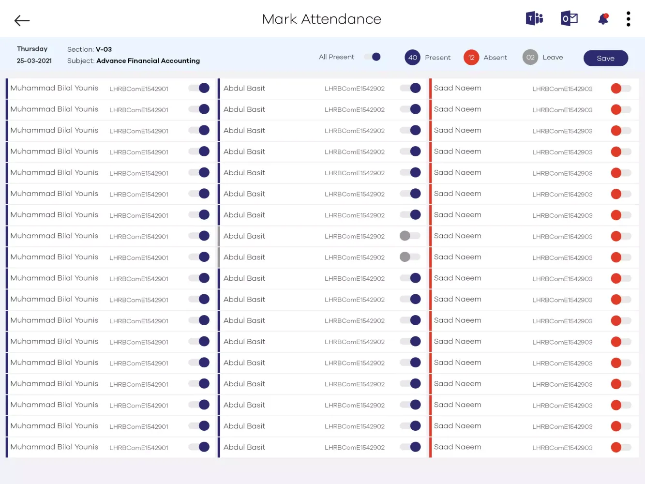
Task: Click the date text 25-03-2021
Action: [x=34, y=61]
